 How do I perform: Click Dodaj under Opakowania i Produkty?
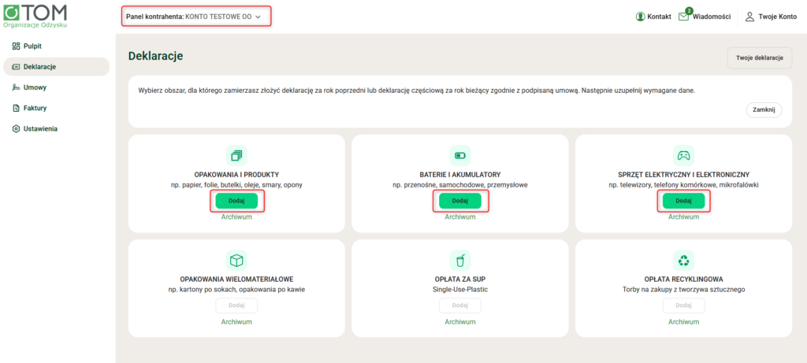236,201
